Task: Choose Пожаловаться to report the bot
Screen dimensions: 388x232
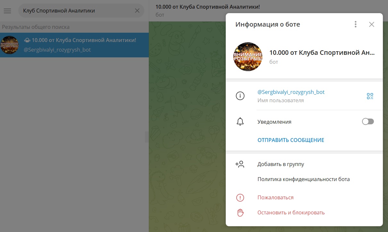Action: coord(275,198)
